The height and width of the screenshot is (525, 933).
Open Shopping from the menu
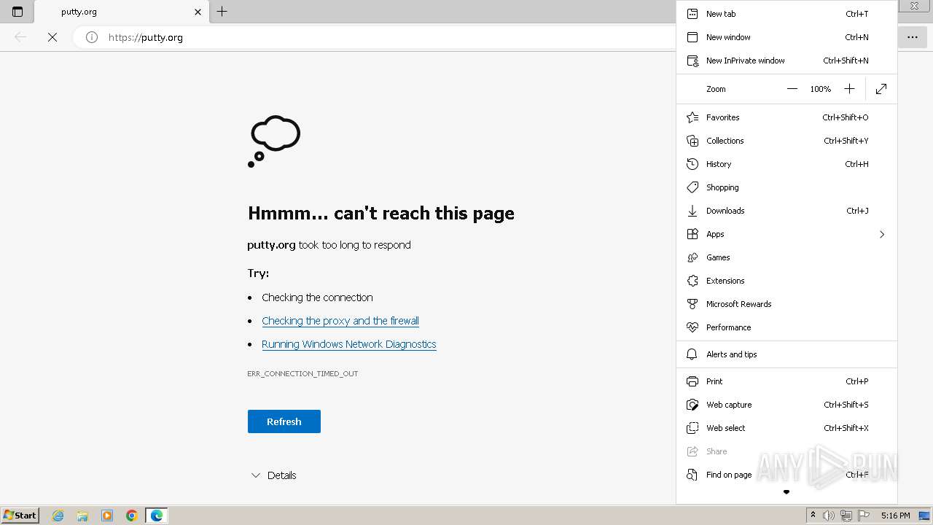(x=786, y=187)
